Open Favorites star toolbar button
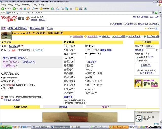 tap(45, 9)
